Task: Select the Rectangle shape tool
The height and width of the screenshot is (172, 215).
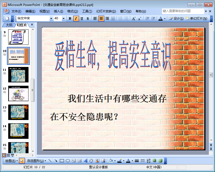Action: [62, 161]
